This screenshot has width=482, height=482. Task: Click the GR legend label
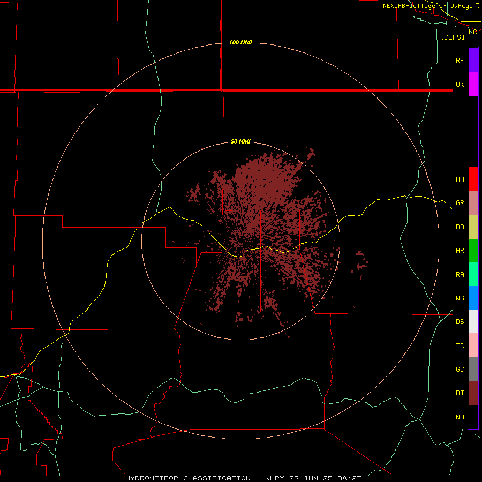[x=460, y=203]
